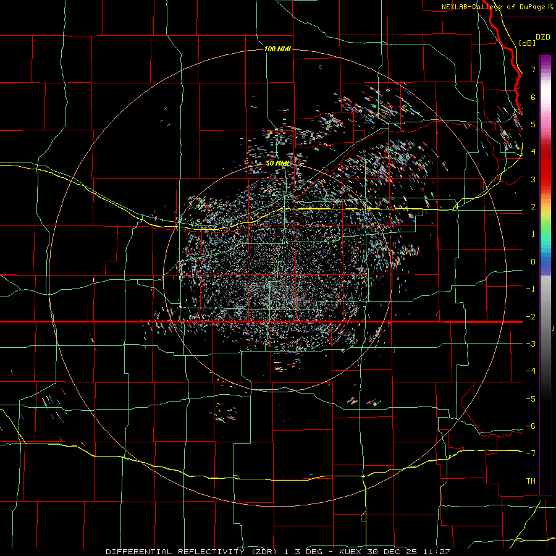Click the color scale value -4
The width and height of the screenshot is (556, 556).
pyautogui.click(x=531, y=371)
